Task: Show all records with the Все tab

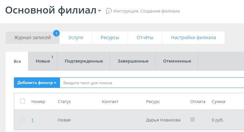Action: 17,61
